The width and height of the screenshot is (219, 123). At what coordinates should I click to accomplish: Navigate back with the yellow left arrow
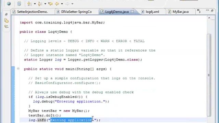coord(57,4)
